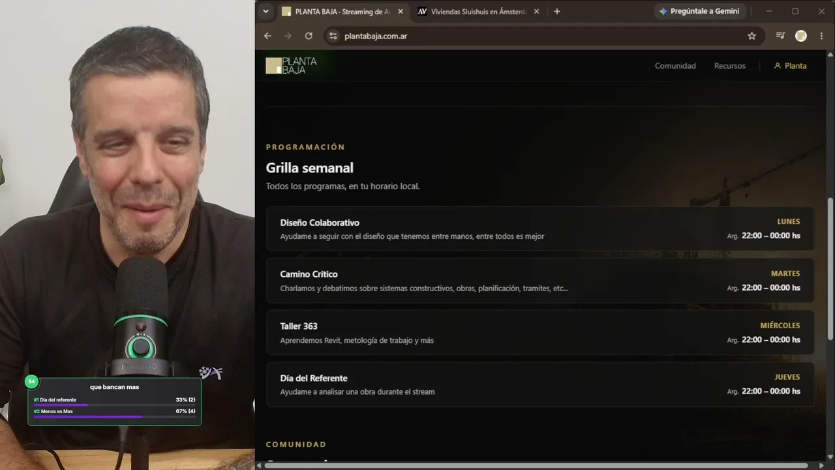
Task: Bookmark this page with the star icon
Action: coord(751,36)
